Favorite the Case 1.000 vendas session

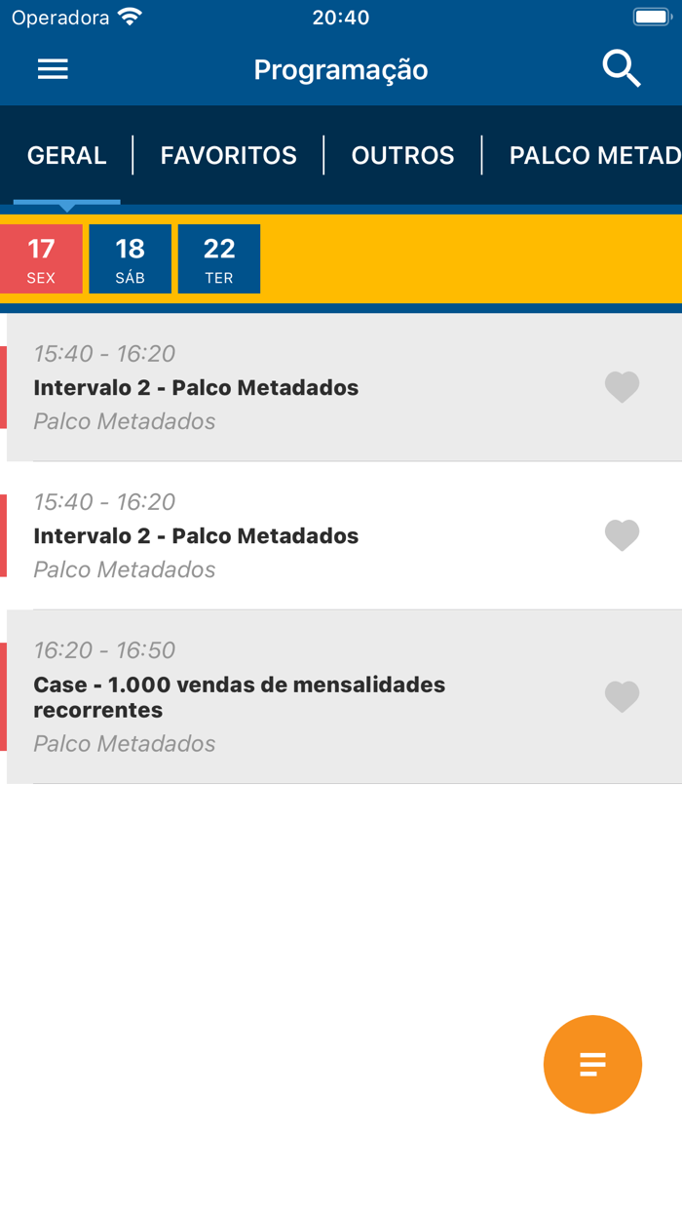(x=622, y=696)
